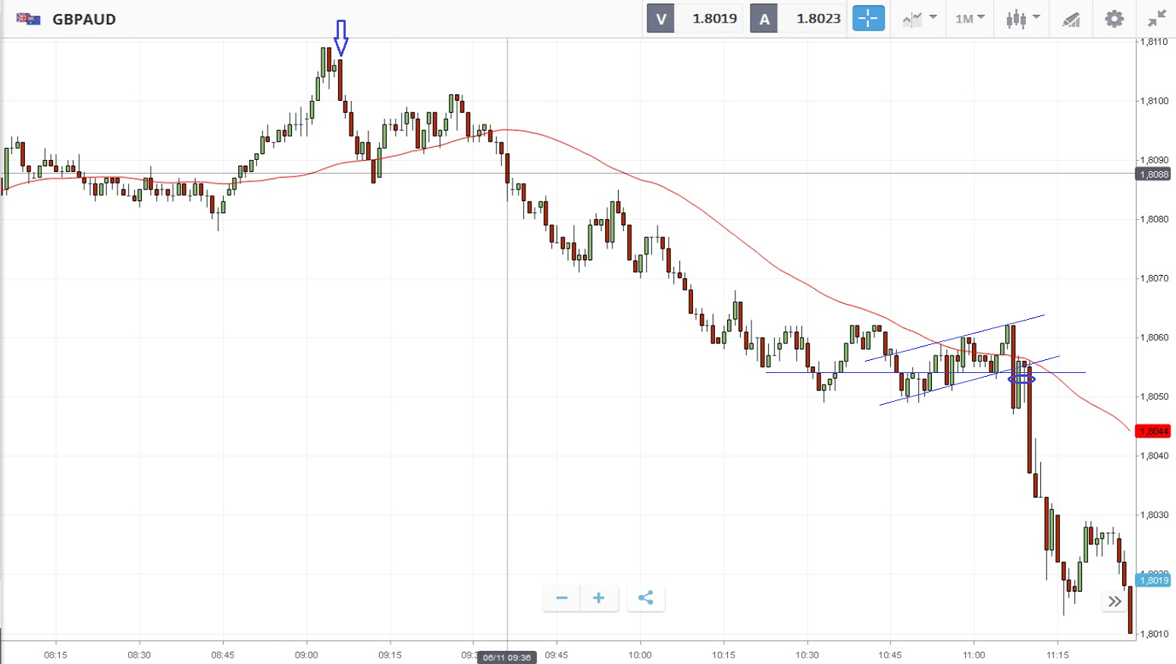Collapse chart from full screen
Screen dimensions: 1176x664
[1156, 18]
